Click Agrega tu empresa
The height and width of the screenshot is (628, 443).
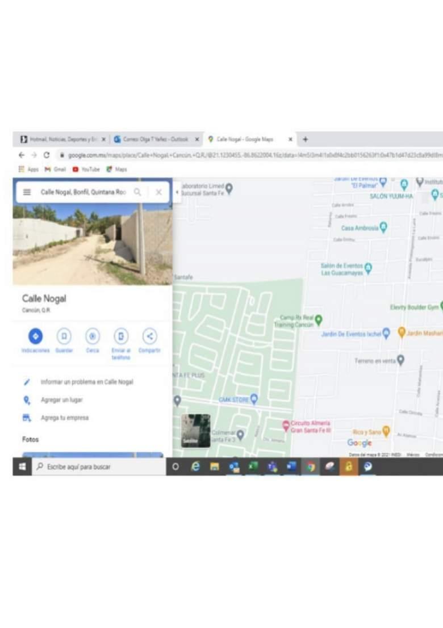[64, 418]
